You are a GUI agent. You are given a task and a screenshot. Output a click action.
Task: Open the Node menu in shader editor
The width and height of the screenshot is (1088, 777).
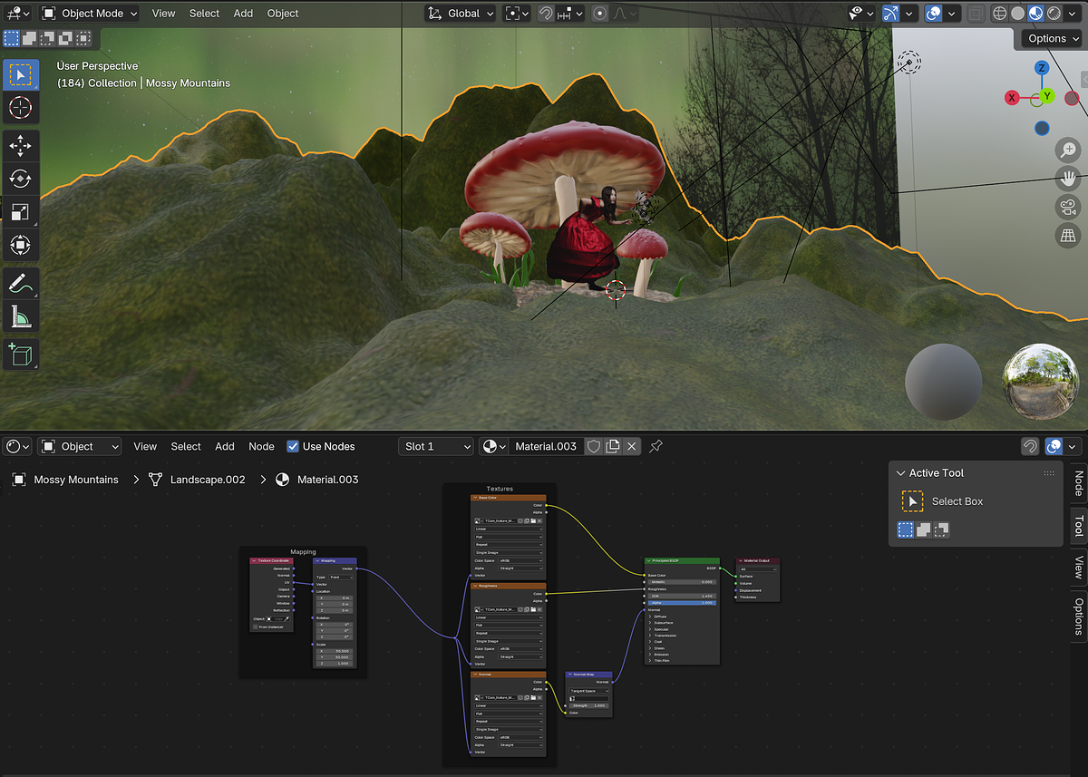click(261, 446)
